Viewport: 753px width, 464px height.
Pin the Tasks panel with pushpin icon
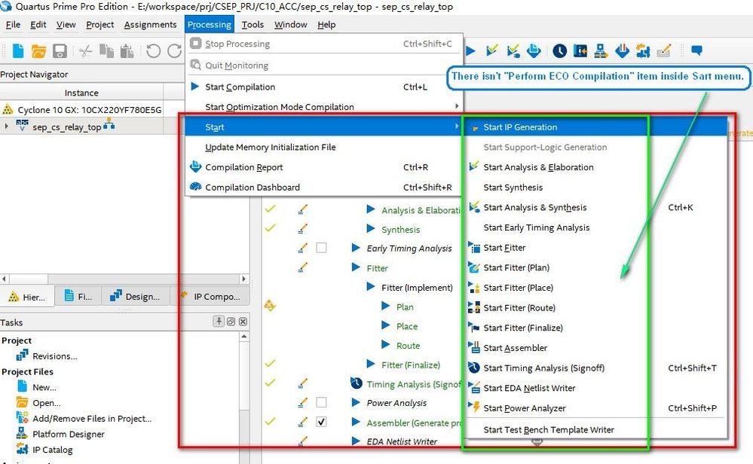tap(219, 322)
